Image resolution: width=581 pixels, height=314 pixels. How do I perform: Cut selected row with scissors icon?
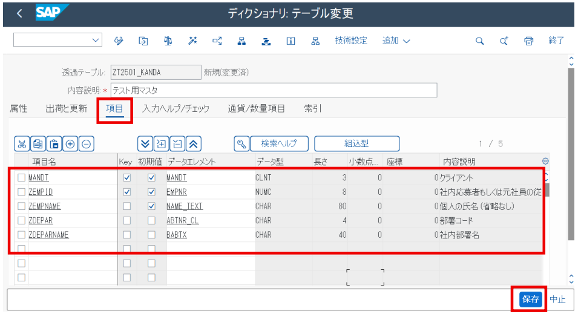[22, 143]
